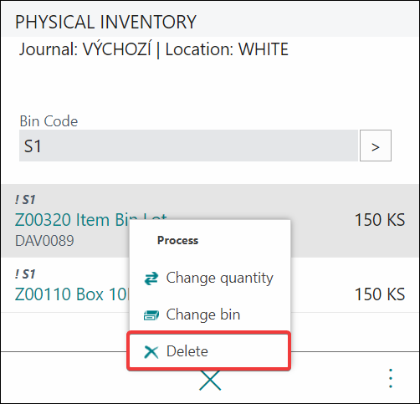420x404 pixels.
Task: Open the three-dot more options menu
Action: 391,378
